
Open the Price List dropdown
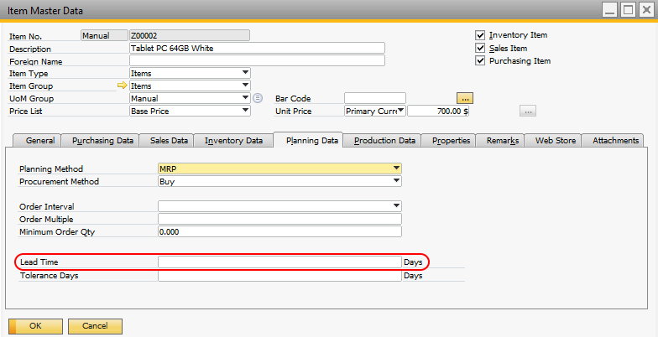245,111
